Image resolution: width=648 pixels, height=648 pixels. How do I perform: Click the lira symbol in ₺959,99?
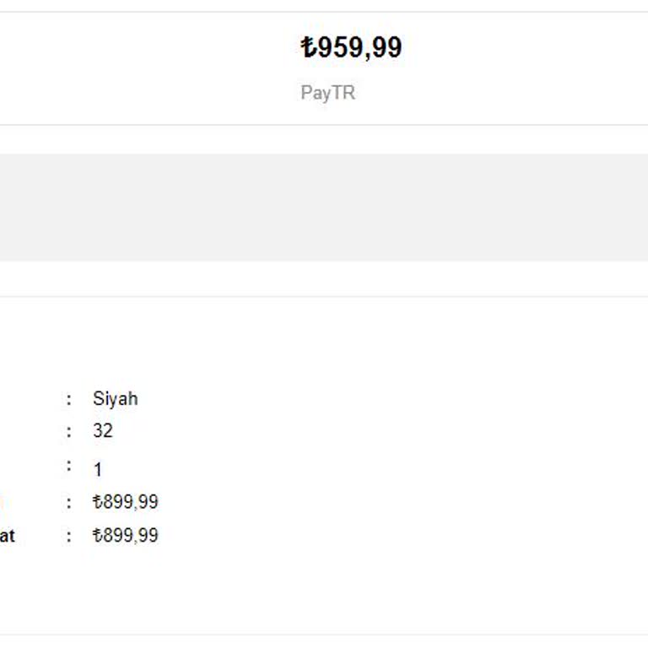click(309, 47)
